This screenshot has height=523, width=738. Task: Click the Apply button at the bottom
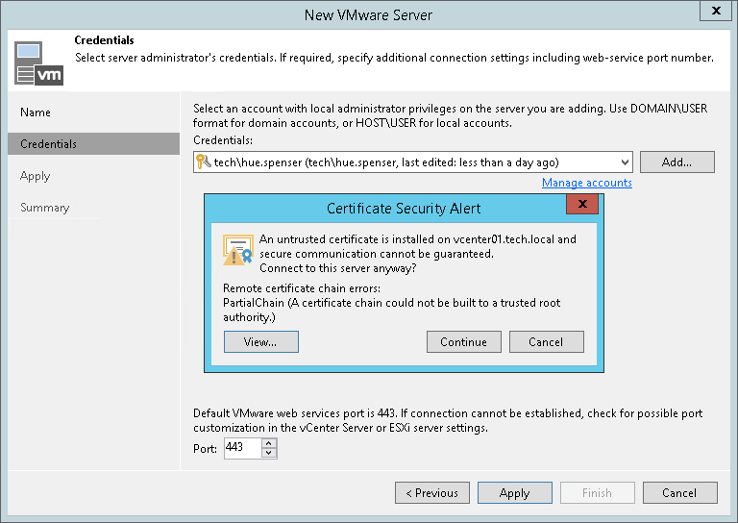(x=514, y=493)
